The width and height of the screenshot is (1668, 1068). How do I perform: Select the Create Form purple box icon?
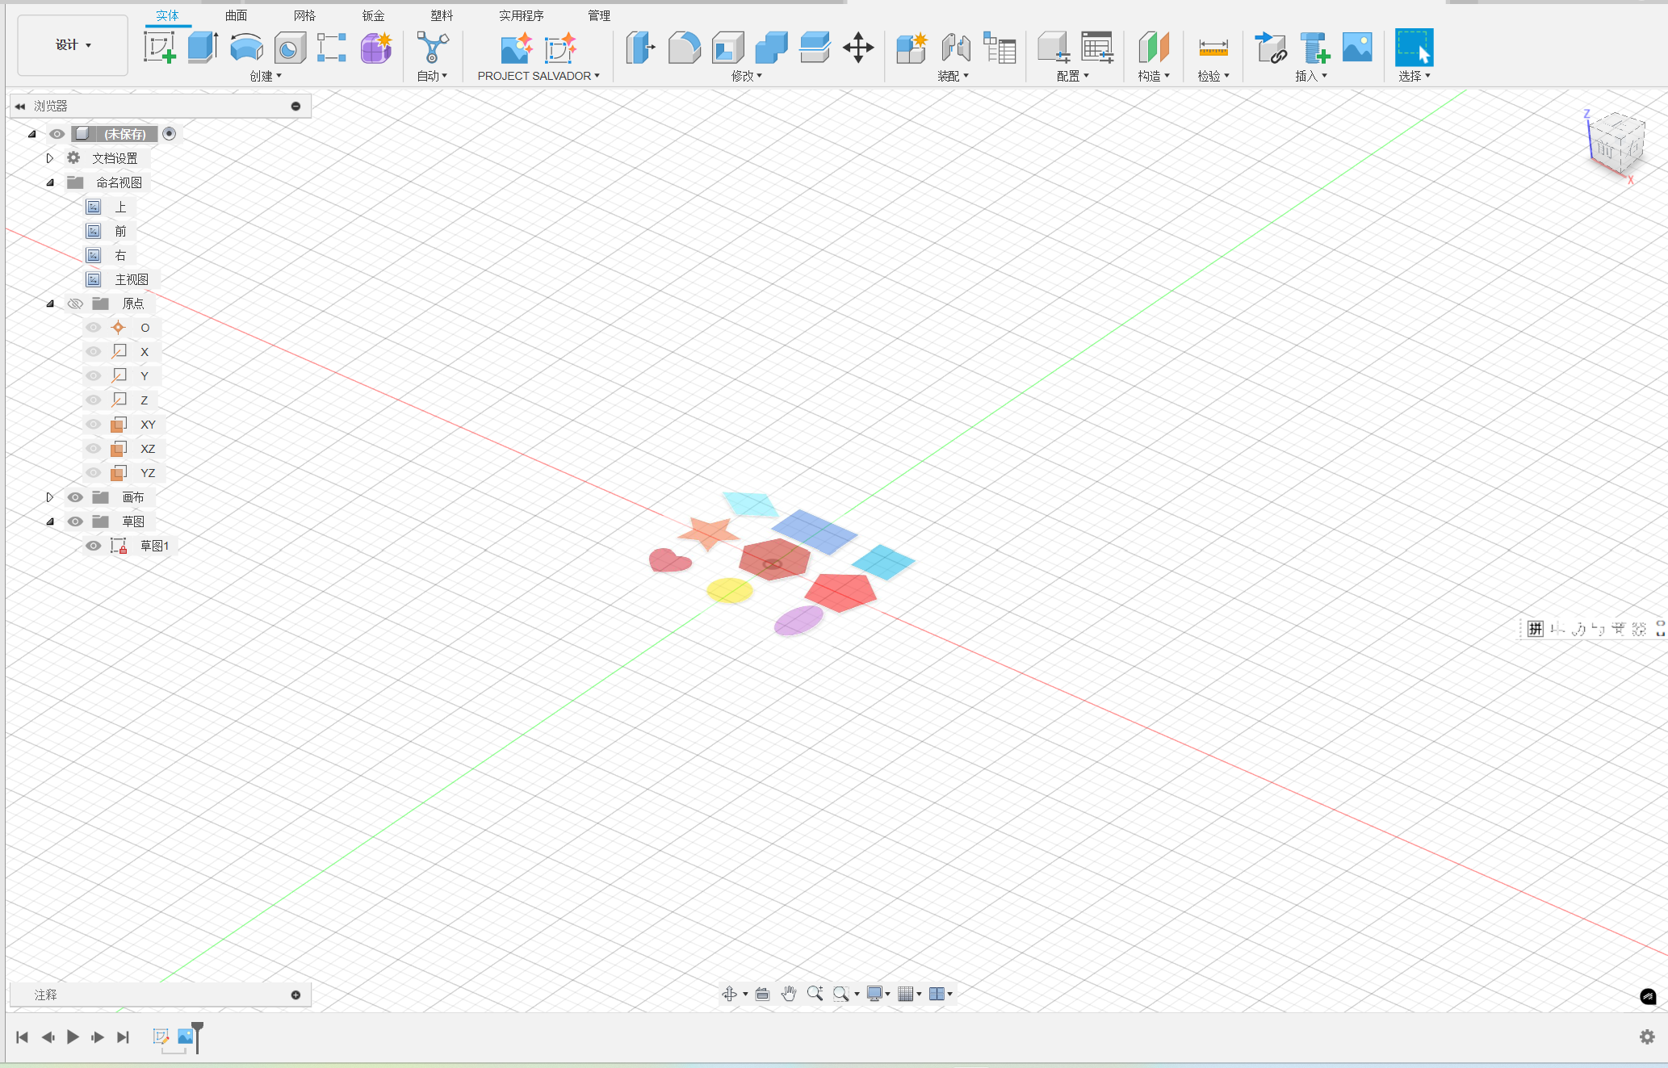click(376, 48)
